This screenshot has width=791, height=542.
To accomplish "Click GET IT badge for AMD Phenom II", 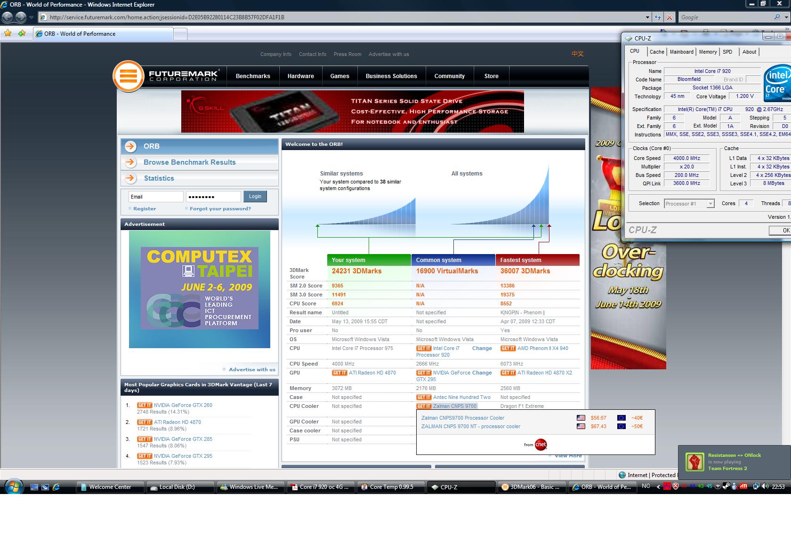I will click(508, 349).
